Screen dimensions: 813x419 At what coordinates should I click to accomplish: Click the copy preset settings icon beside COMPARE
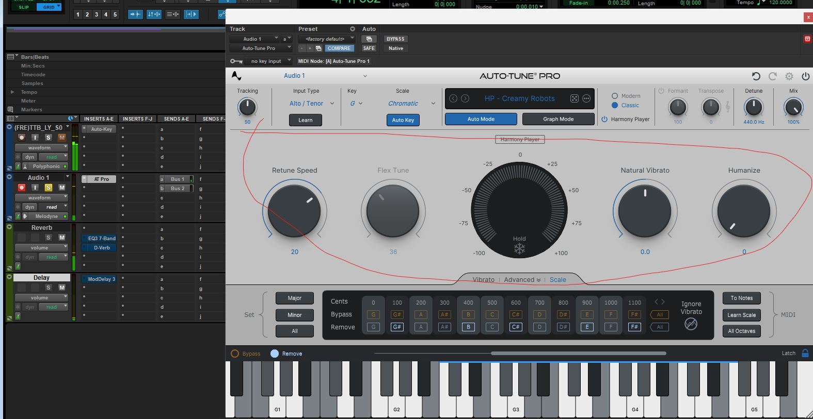(x=318, y=48)
